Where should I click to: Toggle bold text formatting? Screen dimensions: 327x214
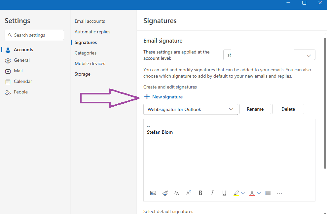click(x=200, y=193)
